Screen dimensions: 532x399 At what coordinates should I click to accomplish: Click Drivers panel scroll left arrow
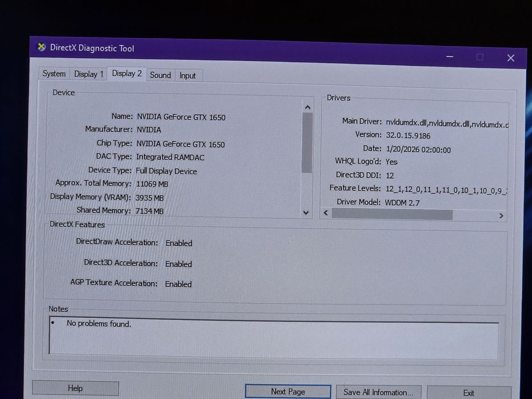point(326,213)
